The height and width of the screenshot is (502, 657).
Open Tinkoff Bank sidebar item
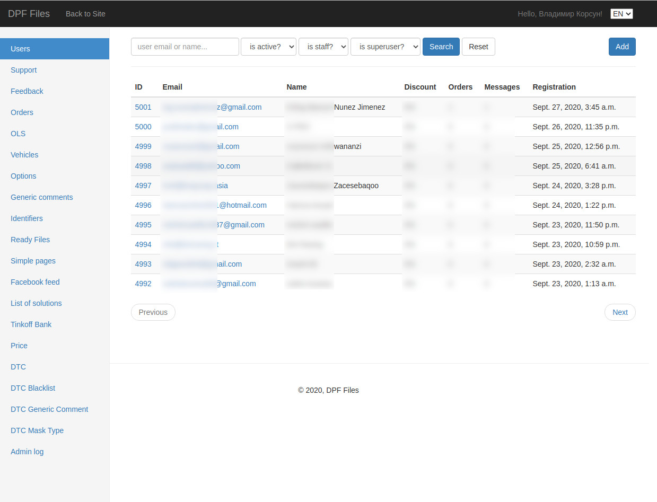31,324
